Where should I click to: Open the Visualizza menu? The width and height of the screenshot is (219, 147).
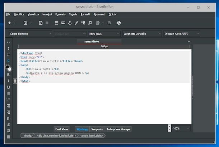[33, 14]
